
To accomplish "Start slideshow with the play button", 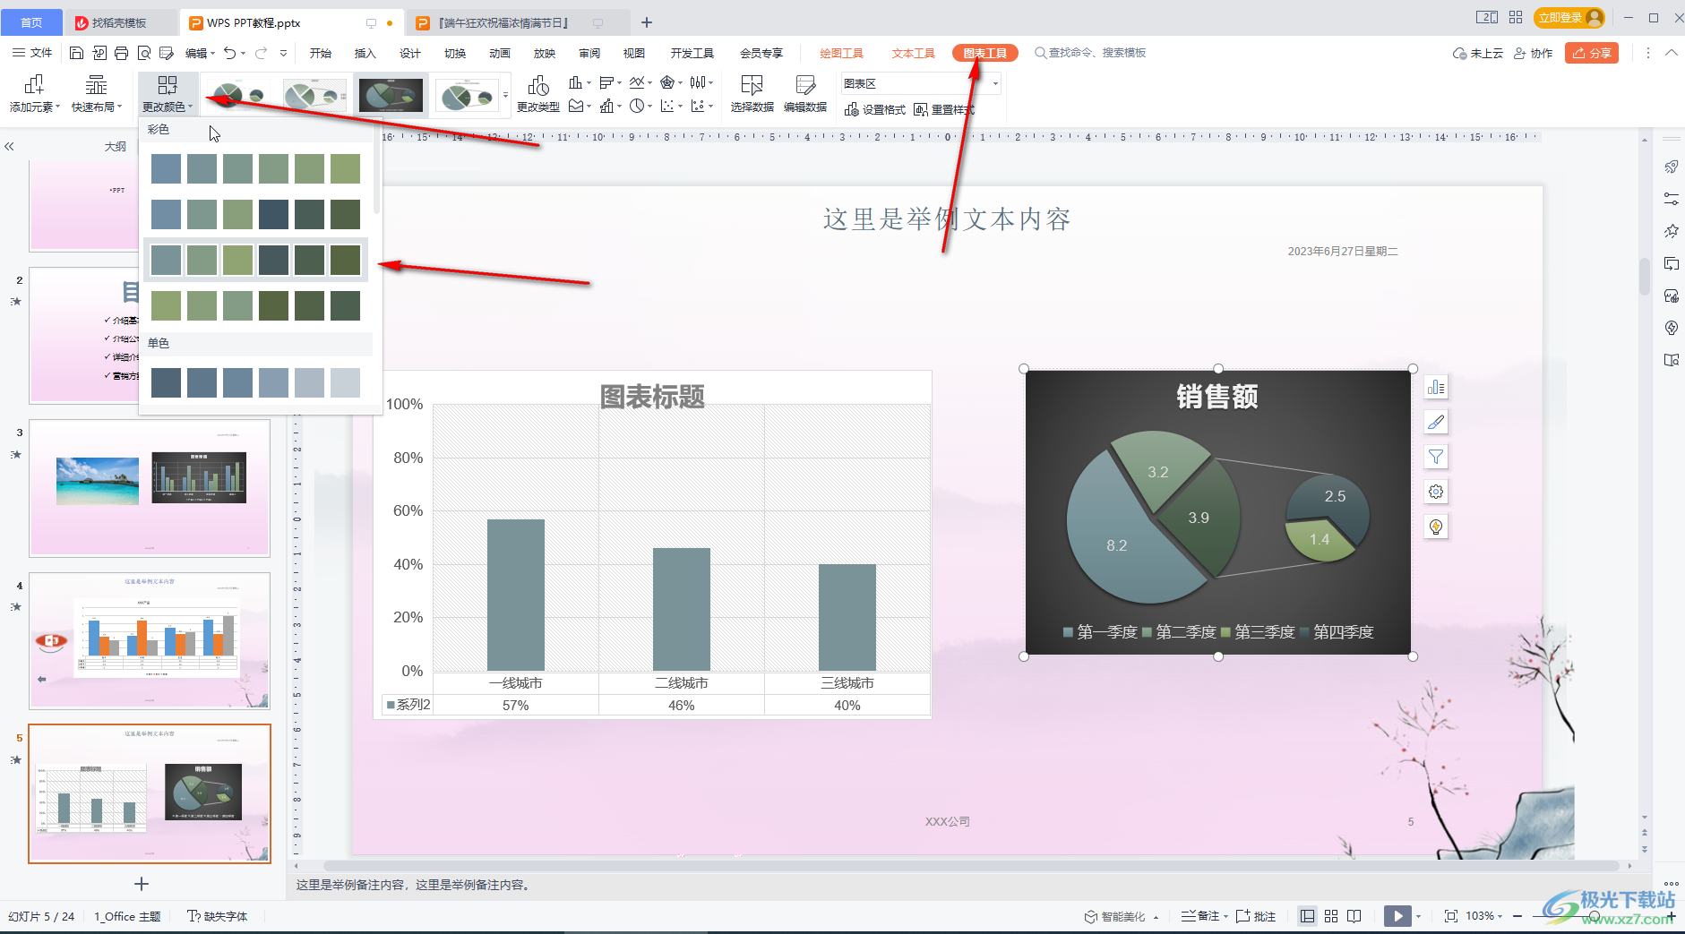I will 1397,916.
